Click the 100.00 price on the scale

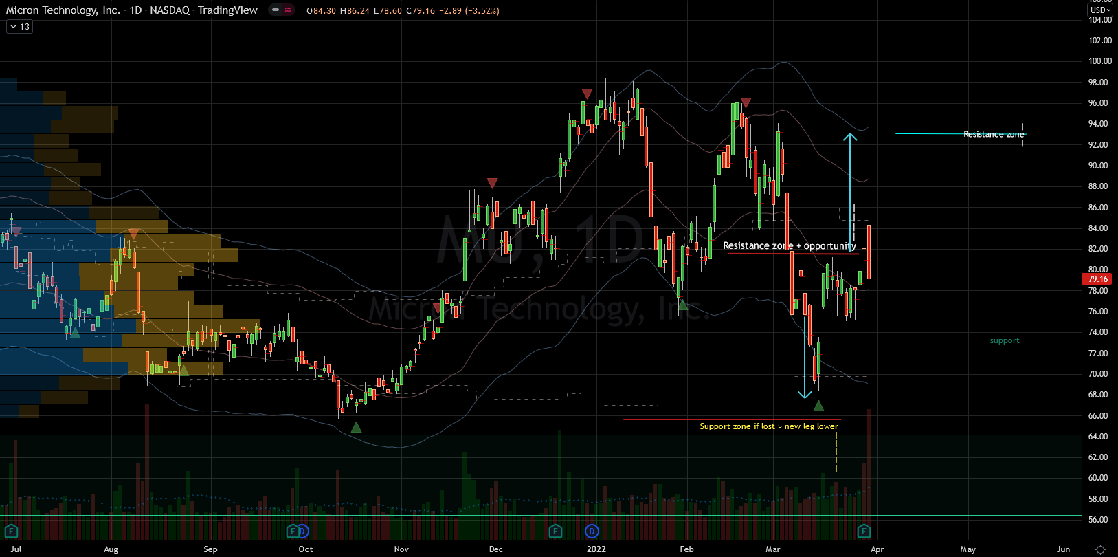click(1100, 61)
